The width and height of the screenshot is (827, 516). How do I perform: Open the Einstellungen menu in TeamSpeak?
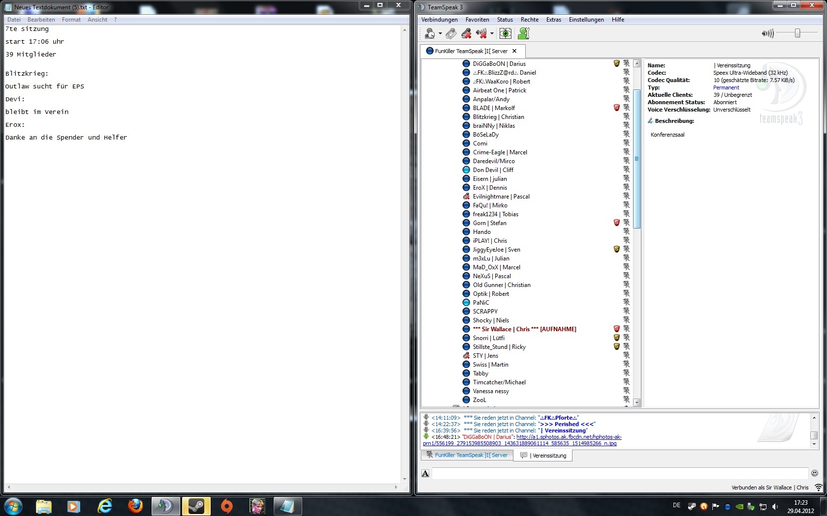[586, 20]
